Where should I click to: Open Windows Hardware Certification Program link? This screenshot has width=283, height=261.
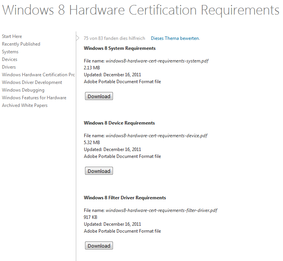click(x=38, y=75)
